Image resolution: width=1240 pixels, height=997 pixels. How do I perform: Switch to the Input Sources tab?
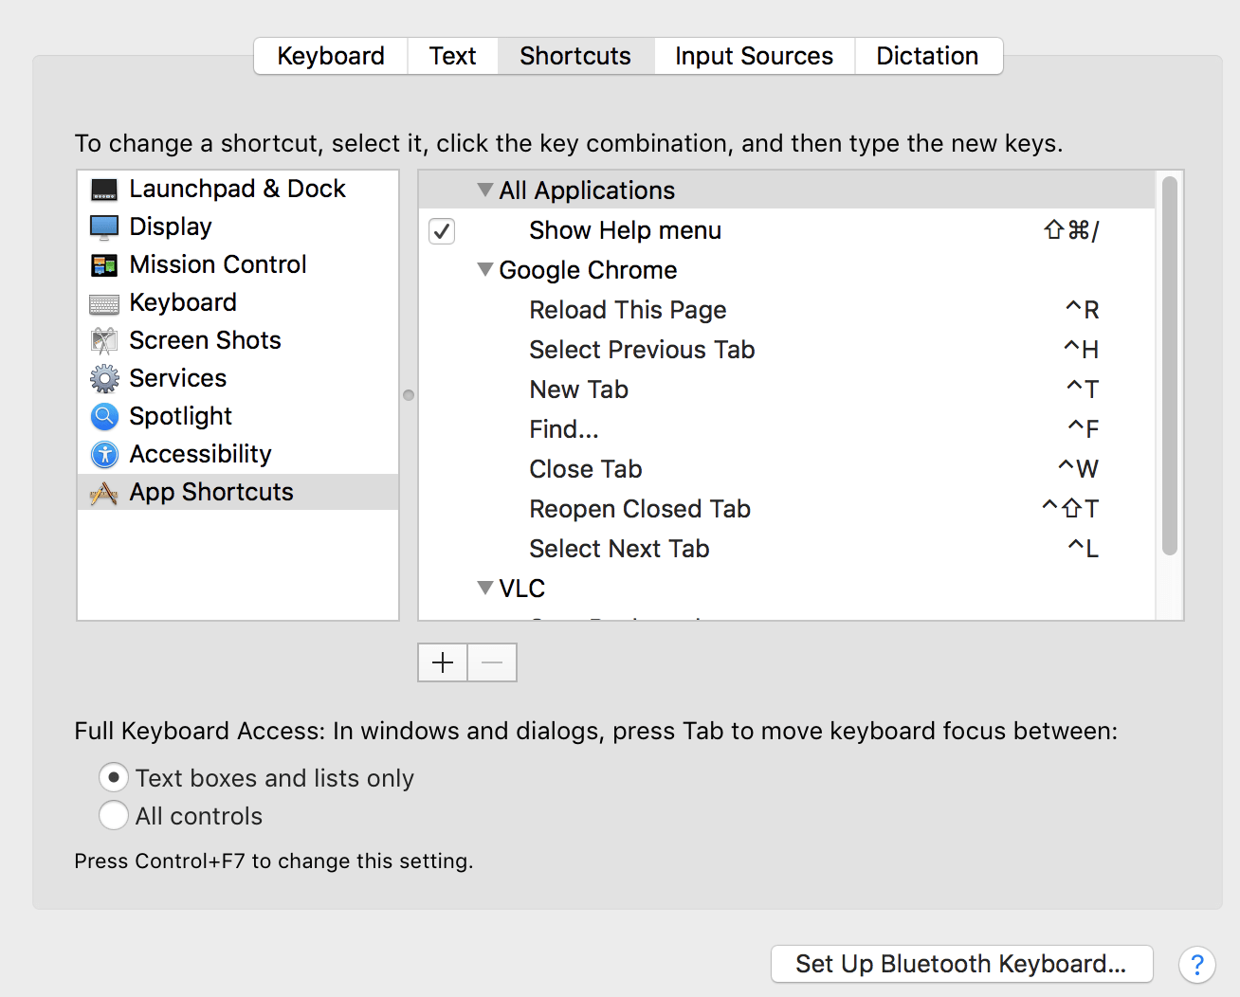click(x=754, y=56)
